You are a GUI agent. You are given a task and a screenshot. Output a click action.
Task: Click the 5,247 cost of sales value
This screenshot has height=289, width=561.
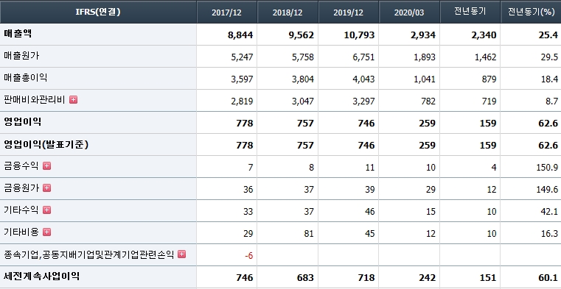click(x=242, y=57)
